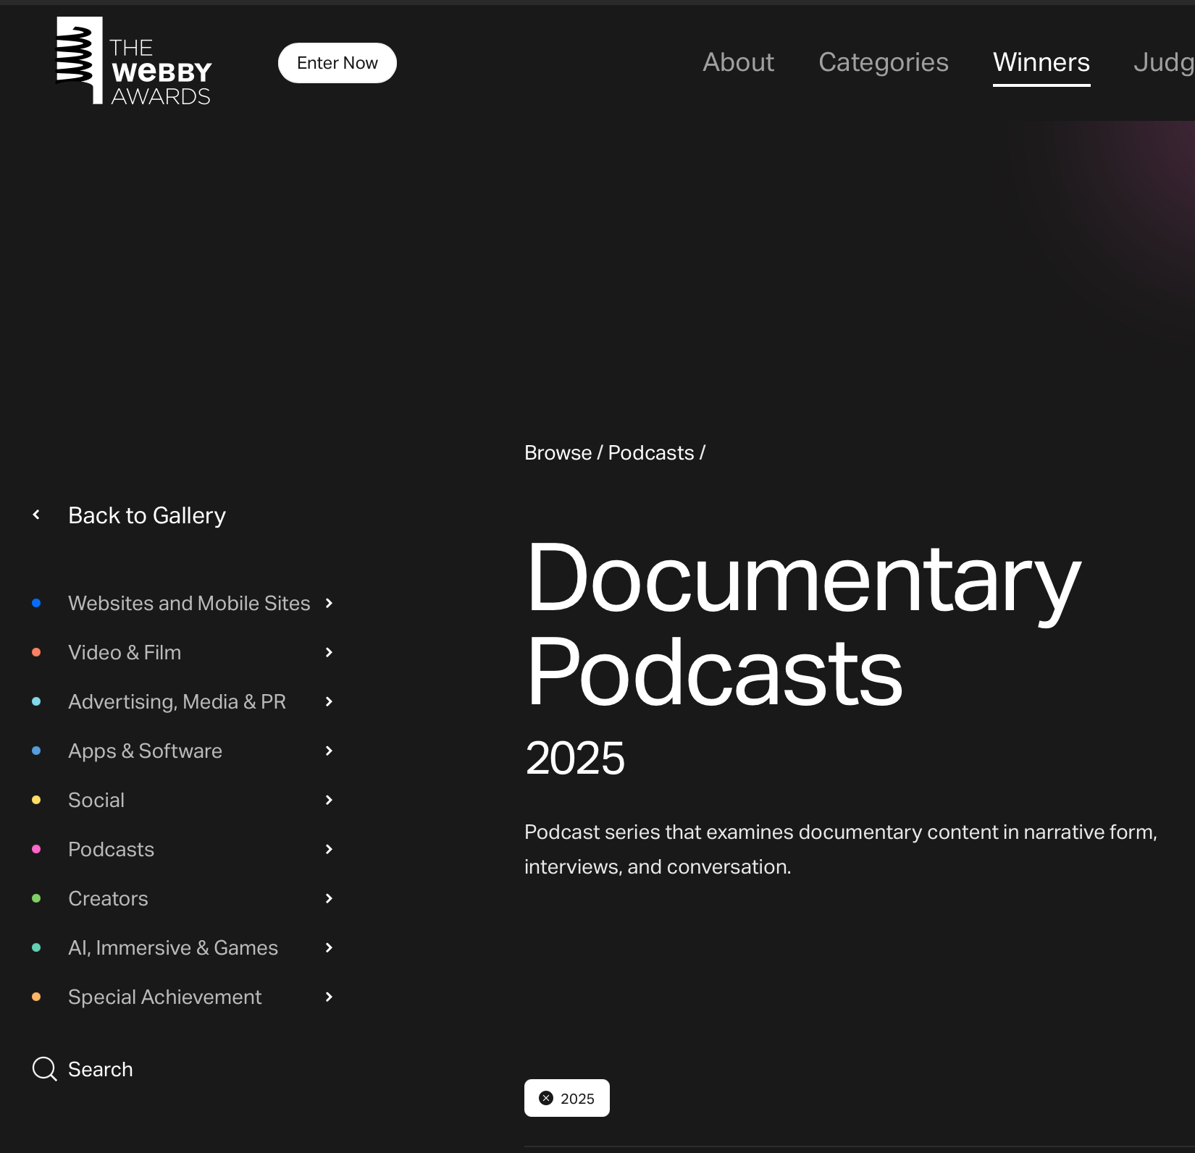Select the Winners navigation tab
This screenshot has width=1195, height=1153.
(x=1041, y=62)
